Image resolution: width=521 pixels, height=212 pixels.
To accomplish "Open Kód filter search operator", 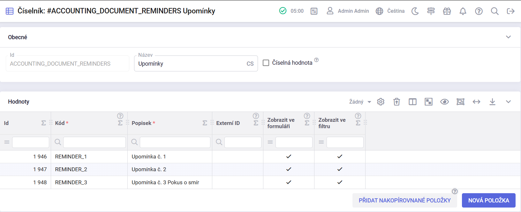I will coord(58,142).
